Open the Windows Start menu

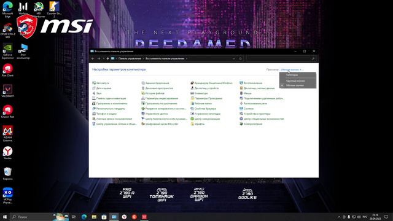5,217
